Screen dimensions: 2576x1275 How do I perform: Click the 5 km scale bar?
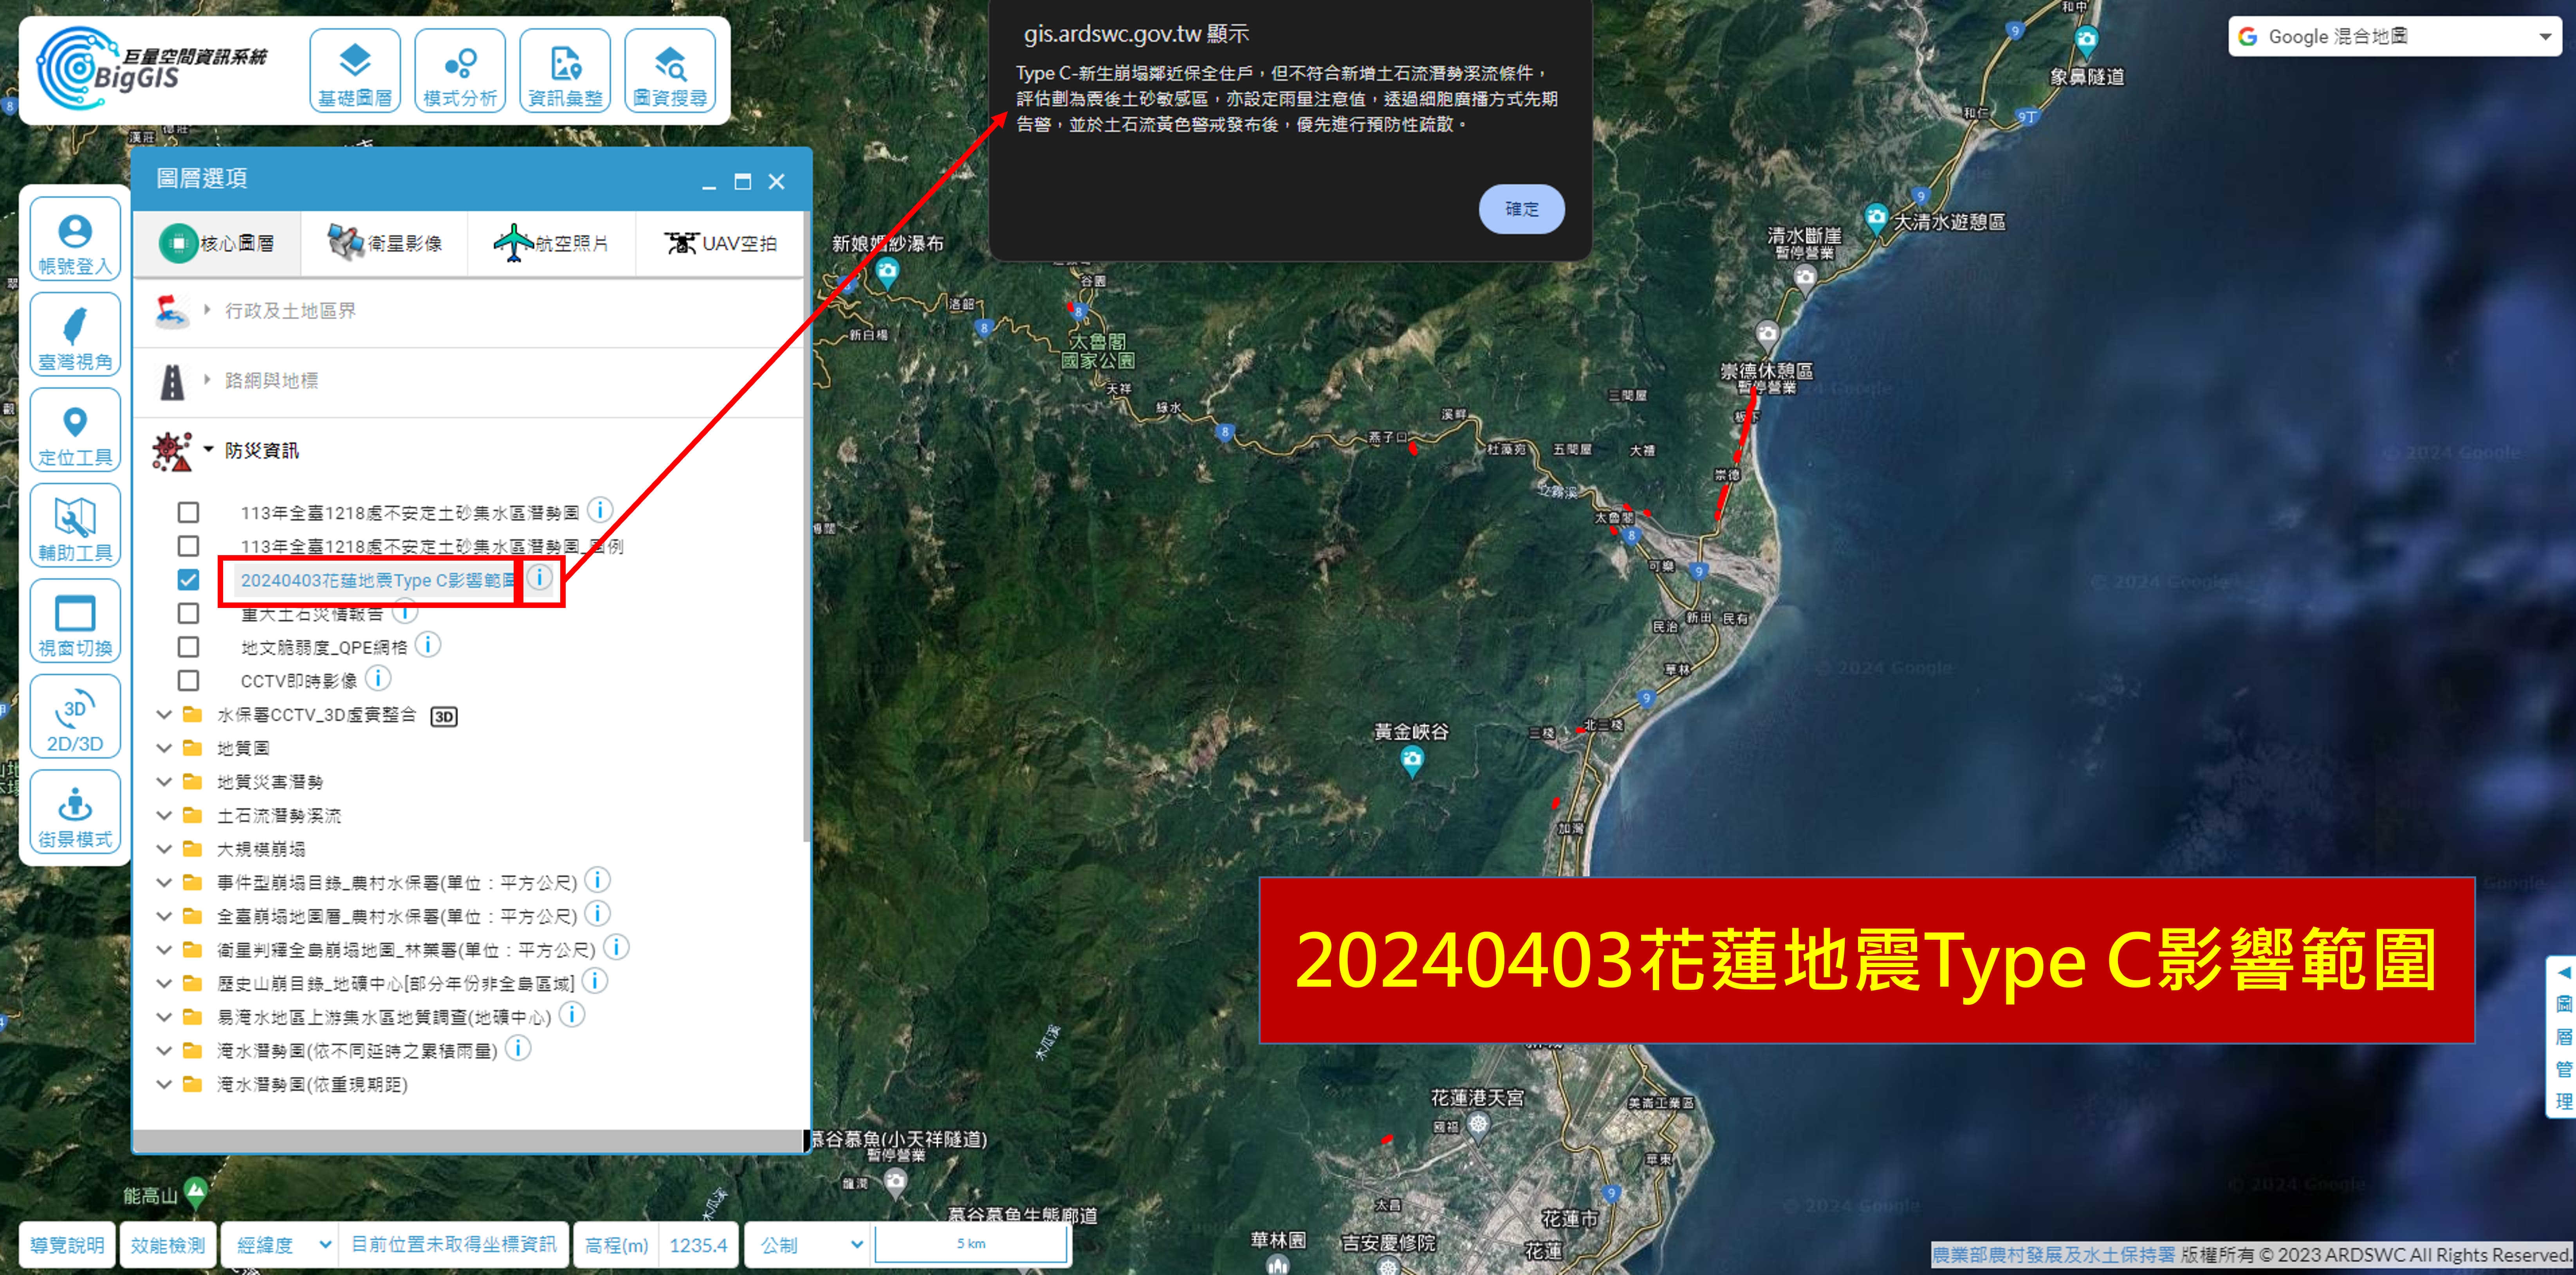point(970,1244)
